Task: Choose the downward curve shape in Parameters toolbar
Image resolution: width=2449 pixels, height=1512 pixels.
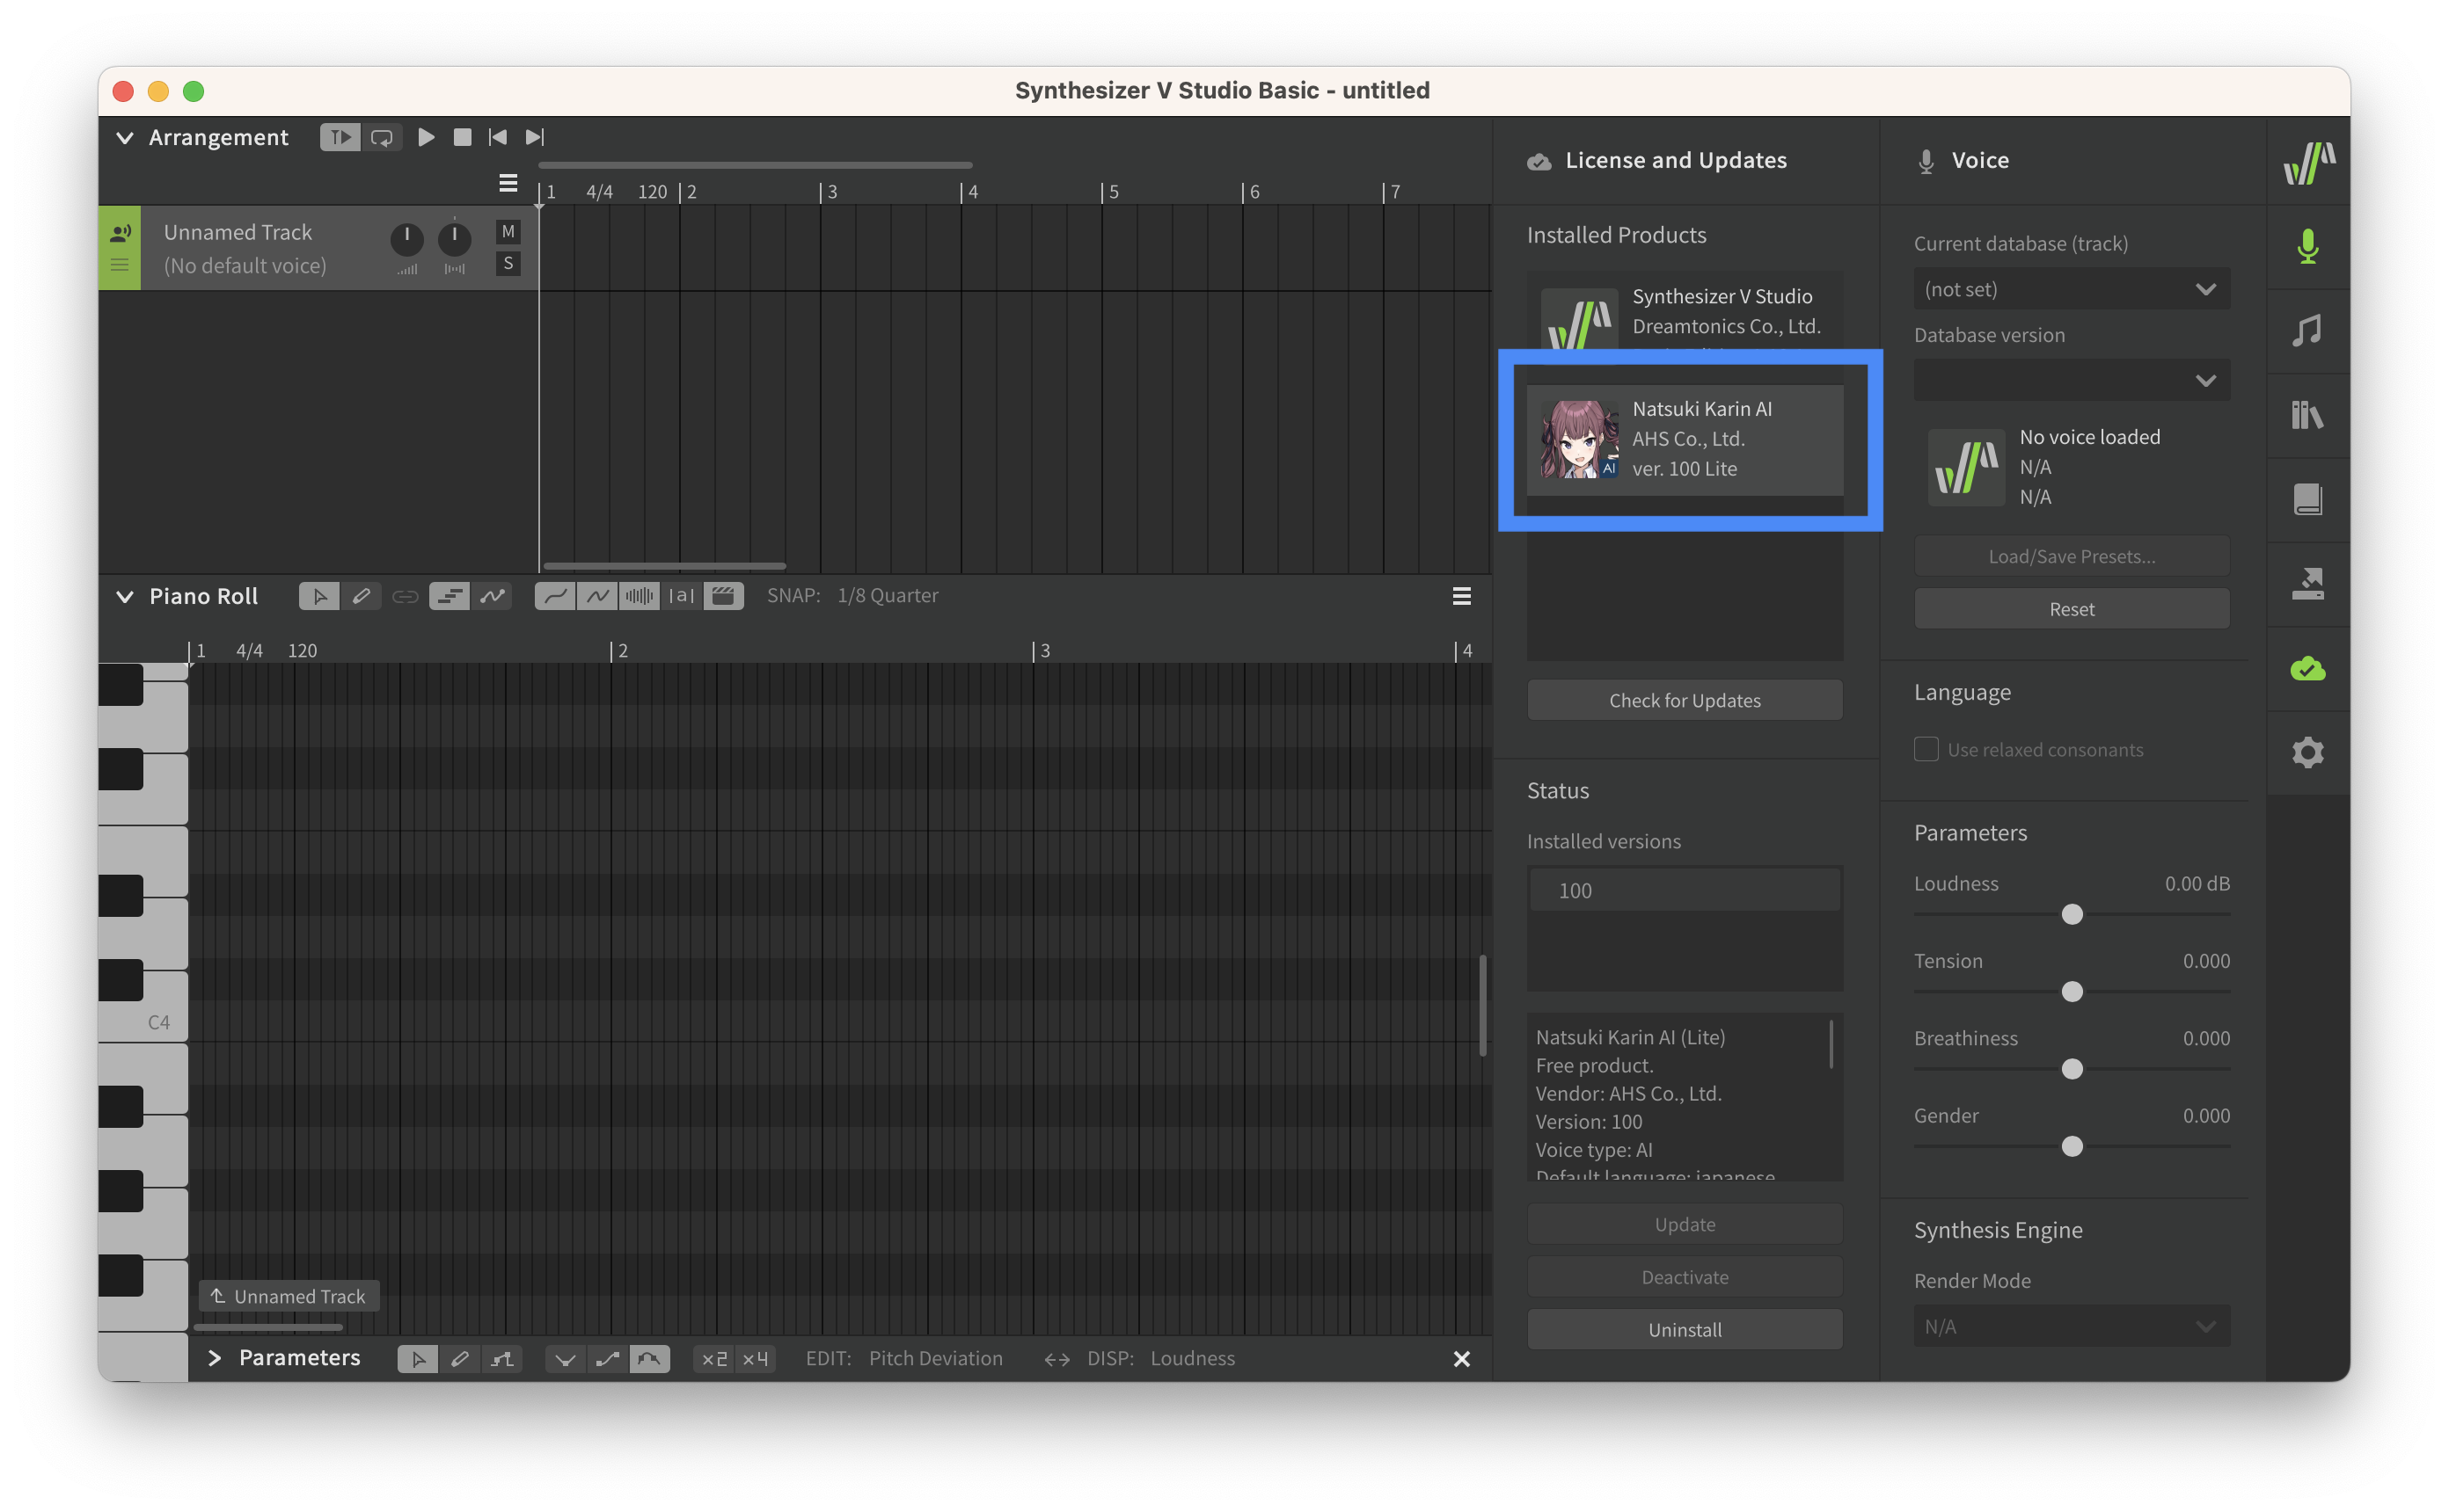Action: pos(566,1358)
